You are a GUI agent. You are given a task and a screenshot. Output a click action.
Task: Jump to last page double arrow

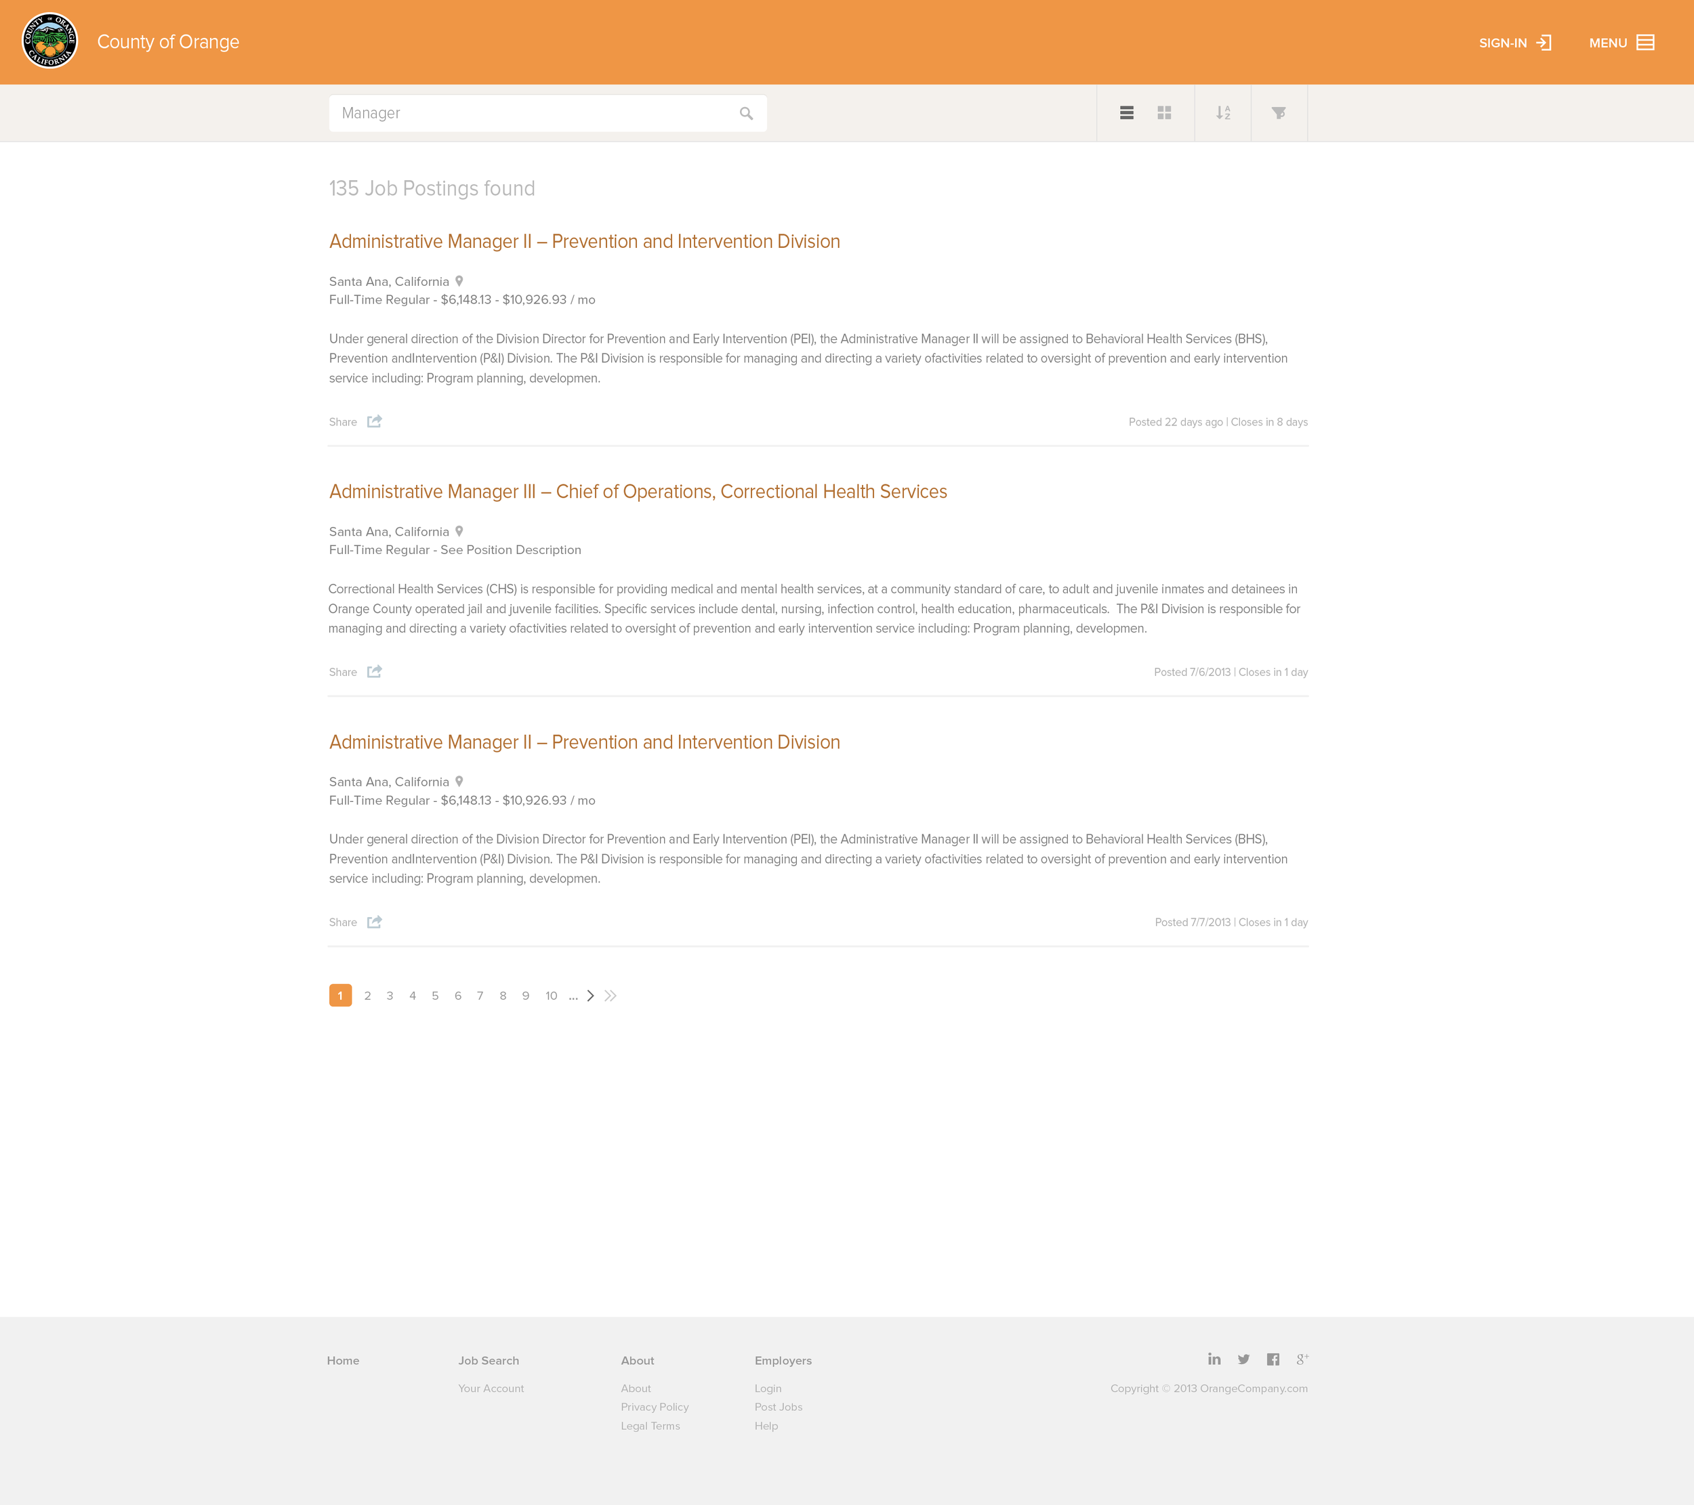point(611,996)
